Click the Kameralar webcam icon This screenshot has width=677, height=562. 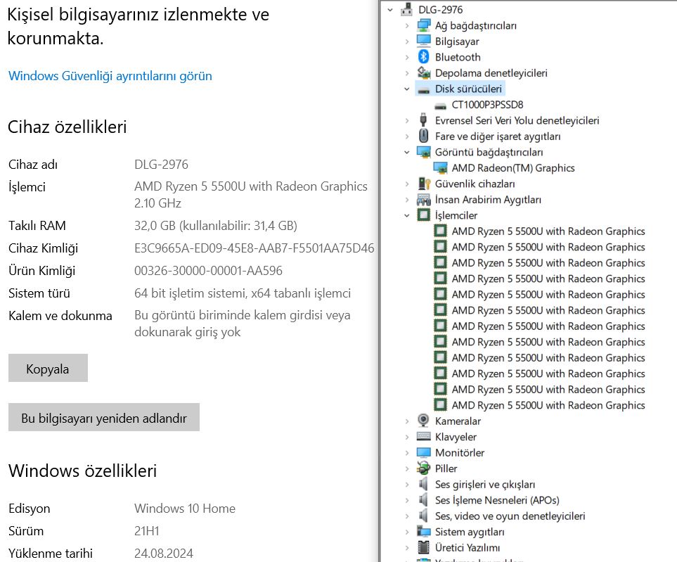(x=423, y=421)
